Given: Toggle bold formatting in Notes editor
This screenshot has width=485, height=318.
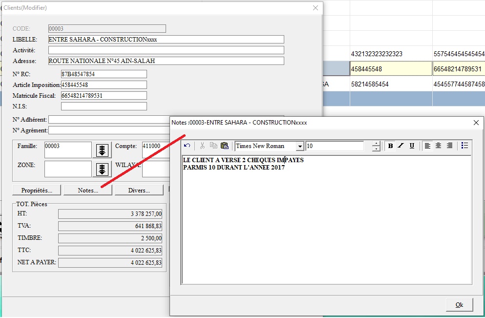Looking at the screenshot, I should click(x=390, y=146).
